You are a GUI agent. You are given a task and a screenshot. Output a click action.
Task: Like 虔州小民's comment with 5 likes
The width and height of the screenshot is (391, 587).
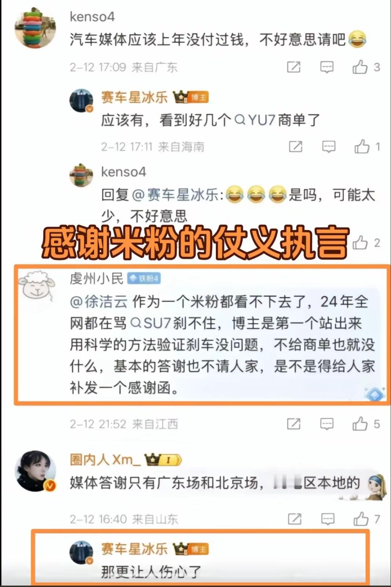360,424
